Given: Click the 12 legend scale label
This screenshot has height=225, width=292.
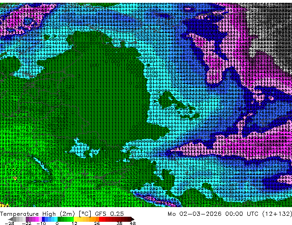Looking at the screenshot, I should click(x=75, y=223).
